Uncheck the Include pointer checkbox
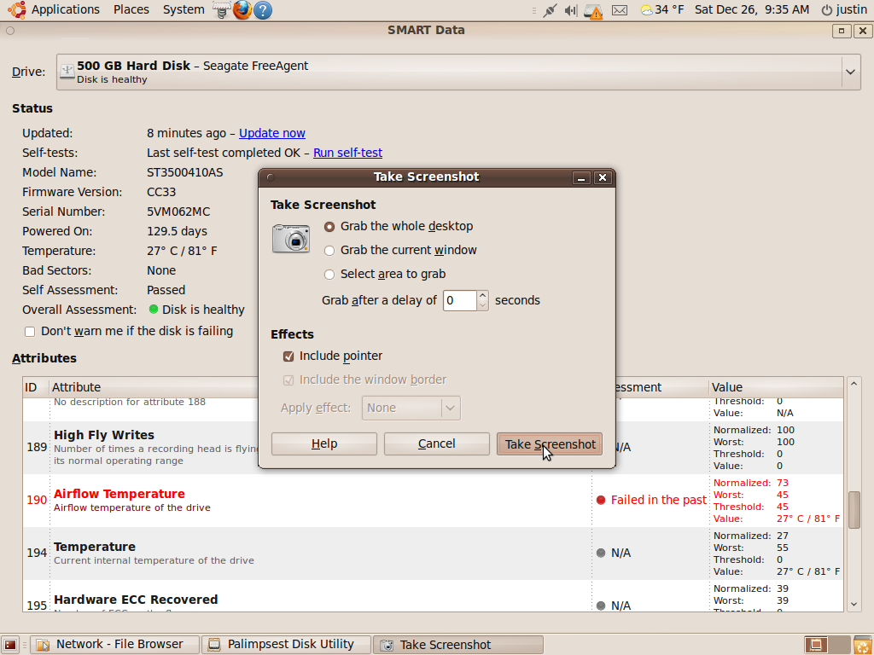The height and width of the screenshot is (655, 874). click(x=288, y=356)
